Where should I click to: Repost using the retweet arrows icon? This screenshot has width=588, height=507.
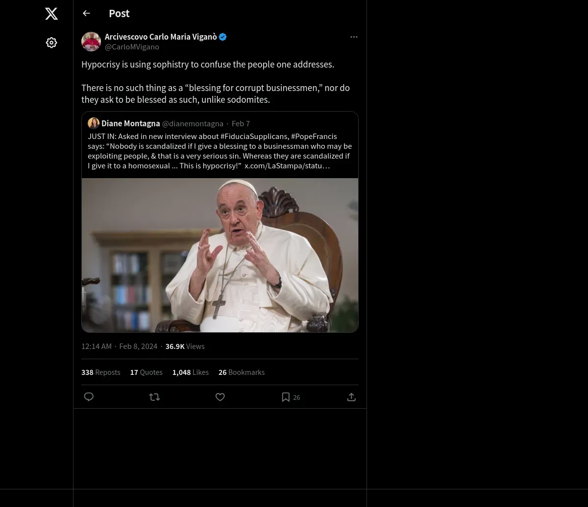tap(154, 397)
